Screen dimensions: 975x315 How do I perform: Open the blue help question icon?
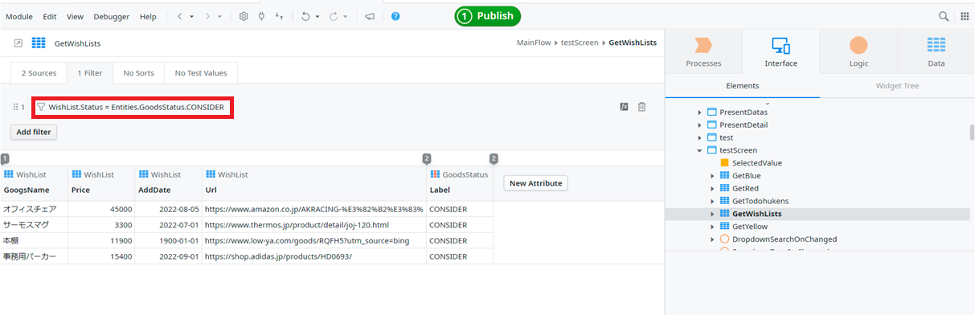tap(395, 16)
